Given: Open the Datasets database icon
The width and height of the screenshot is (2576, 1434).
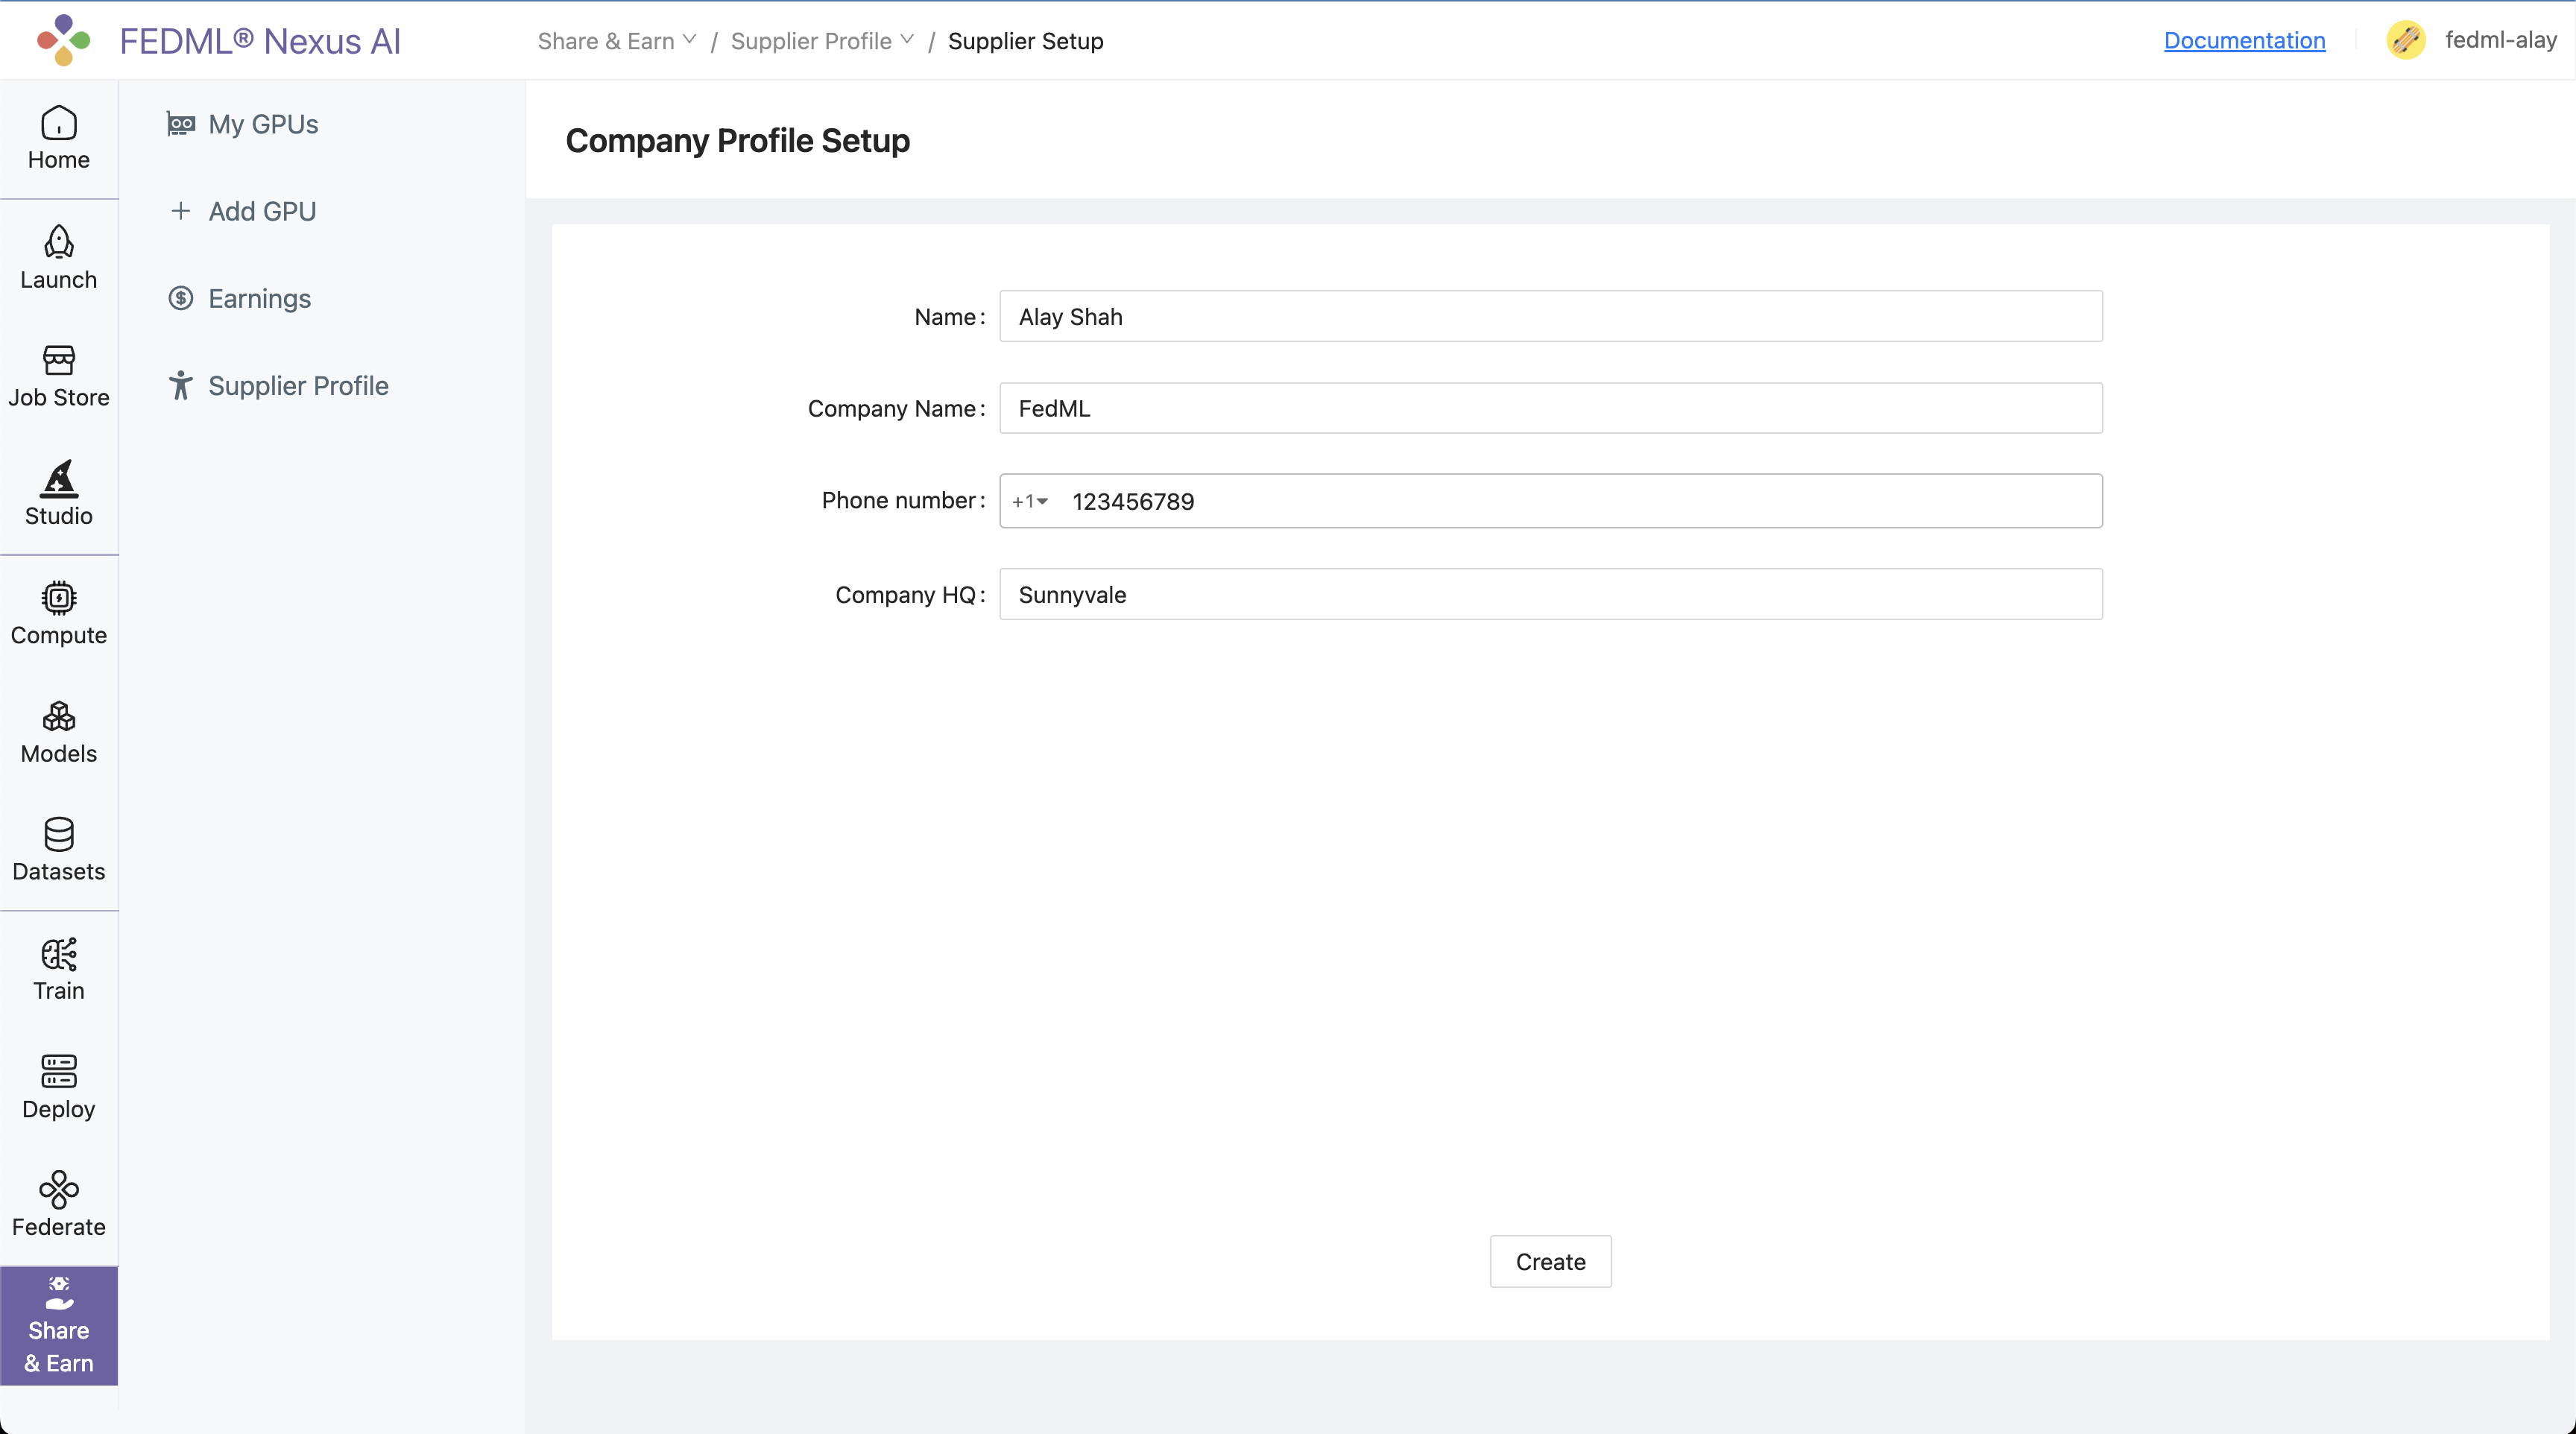Looking at the screenshot, I should point(58,835).
